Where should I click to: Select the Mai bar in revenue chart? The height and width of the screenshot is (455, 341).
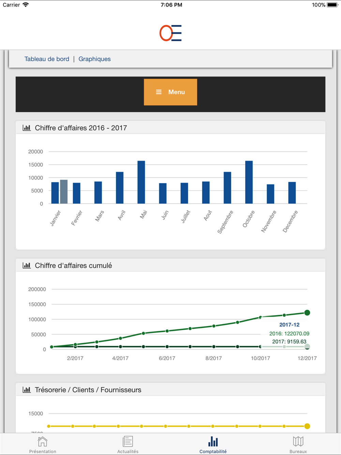[141, 182]
